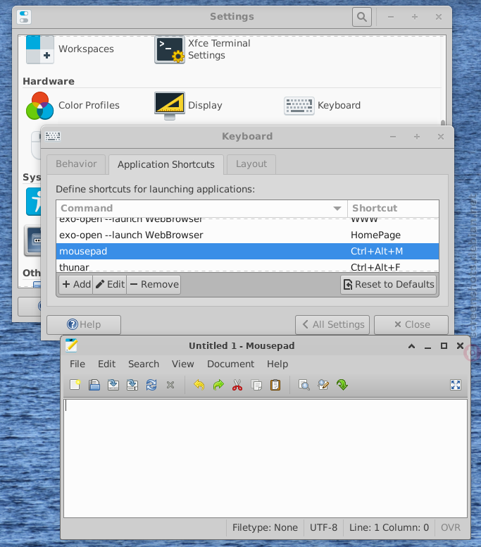Open Display settings in Hardware section
This screenshot has height=547, width=481.
(188, 105)
